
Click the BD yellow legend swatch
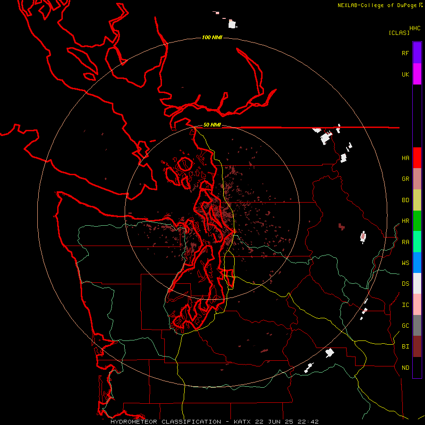point(417,200)
